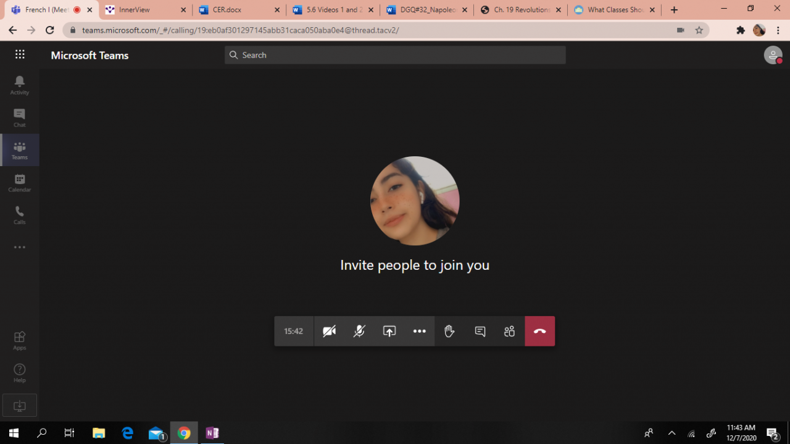The height and width of the screenshot is (444, 790).
Task: Click the Microsoft Teams title text
Action: (89, 55)
